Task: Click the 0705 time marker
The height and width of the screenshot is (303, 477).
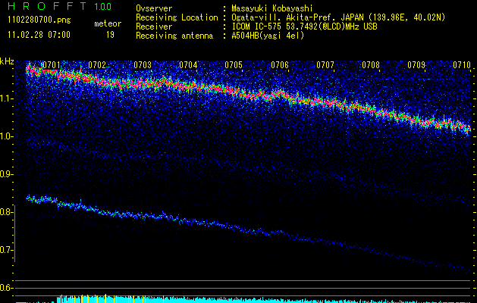Action: pos(234,65)
